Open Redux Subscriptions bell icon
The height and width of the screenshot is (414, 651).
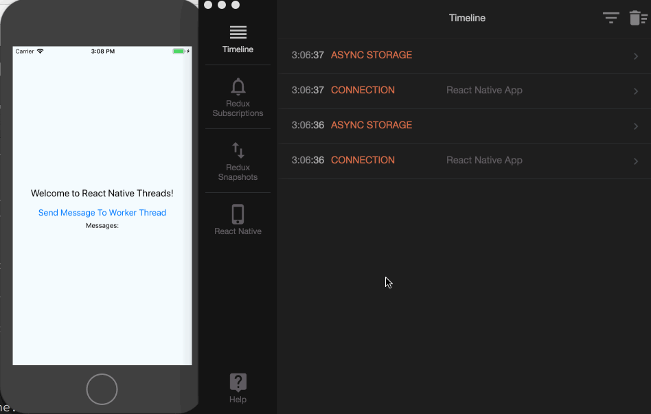[238, 87]
